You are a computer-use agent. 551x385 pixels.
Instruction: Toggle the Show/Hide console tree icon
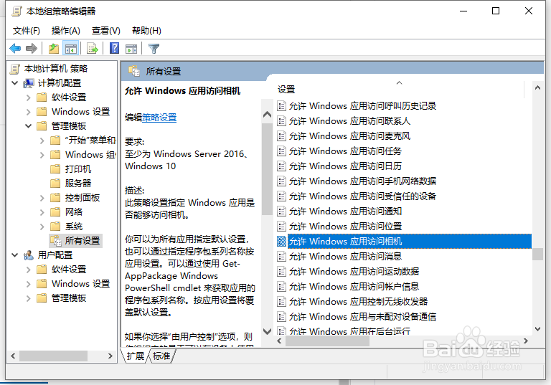[x=70, y=49]
